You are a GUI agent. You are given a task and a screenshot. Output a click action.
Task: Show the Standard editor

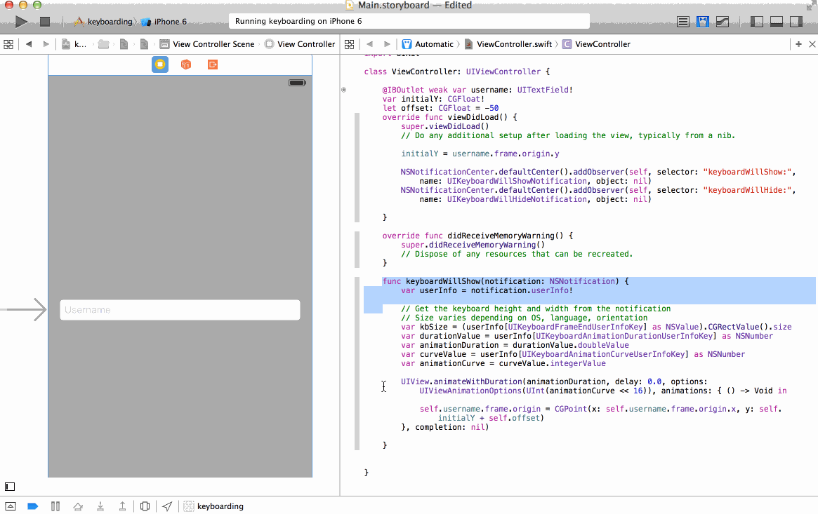[x=683, y=21]
